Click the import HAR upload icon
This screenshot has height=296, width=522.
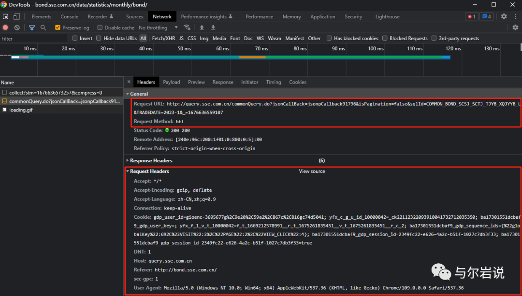click(202, 28)
